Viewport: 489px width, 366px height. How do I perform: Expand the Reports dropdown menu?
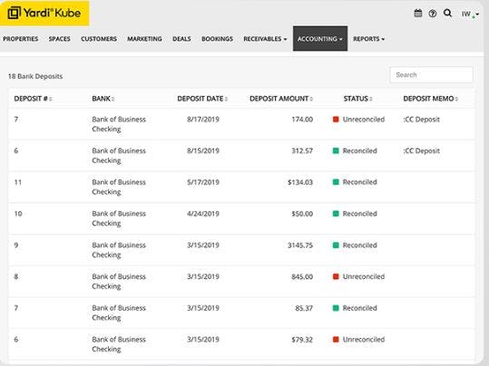[368, 39]
